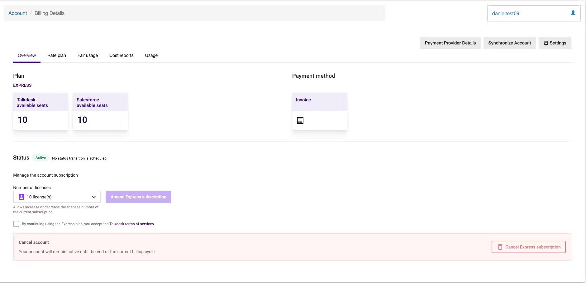Viewport: 586px width, 283px height.
Task: Click the invoice document icon
Action: pyautogui.click(x=300, y=120)
